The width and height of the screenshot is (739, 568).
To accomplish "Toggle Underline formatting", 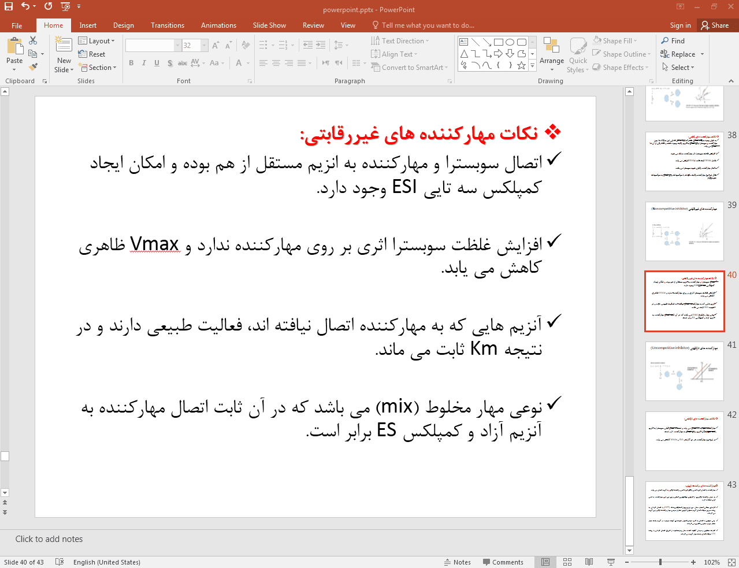I will [157, 63].
